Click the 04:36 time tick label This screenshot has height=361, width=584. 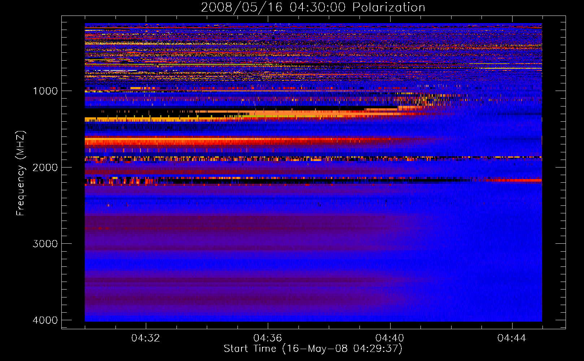coord(267,338)
